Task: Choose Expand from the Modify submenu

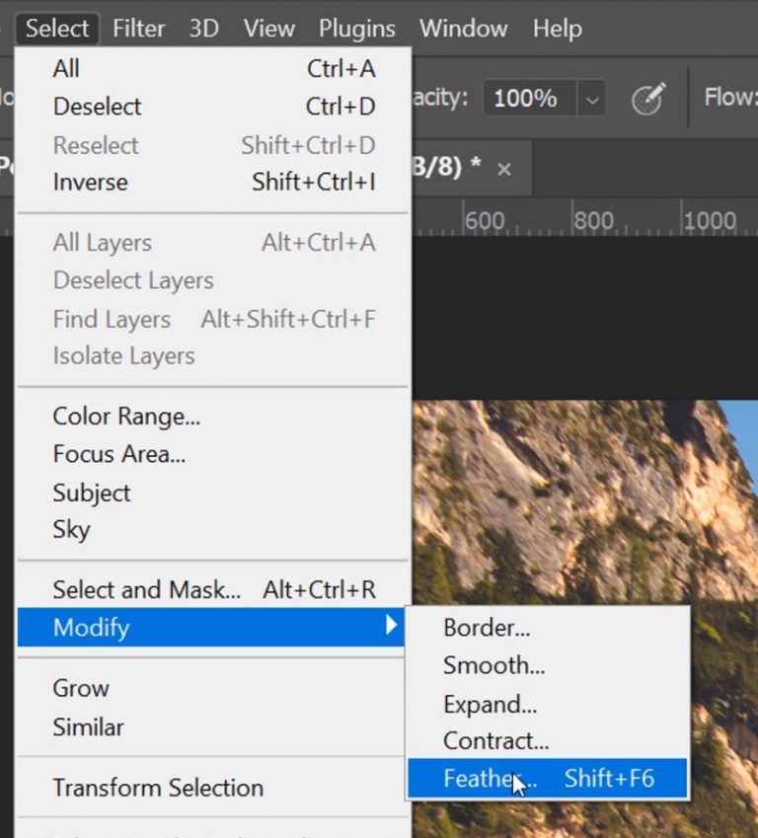Action: pyautogui.click(x=489, y=703)
